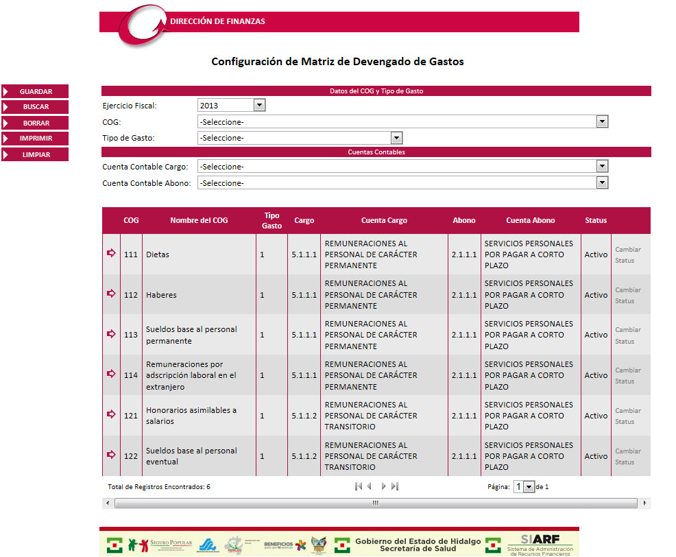Click the red arrow for COG 111 Dietas
The image size is (676, 557).
pos(111,254)
